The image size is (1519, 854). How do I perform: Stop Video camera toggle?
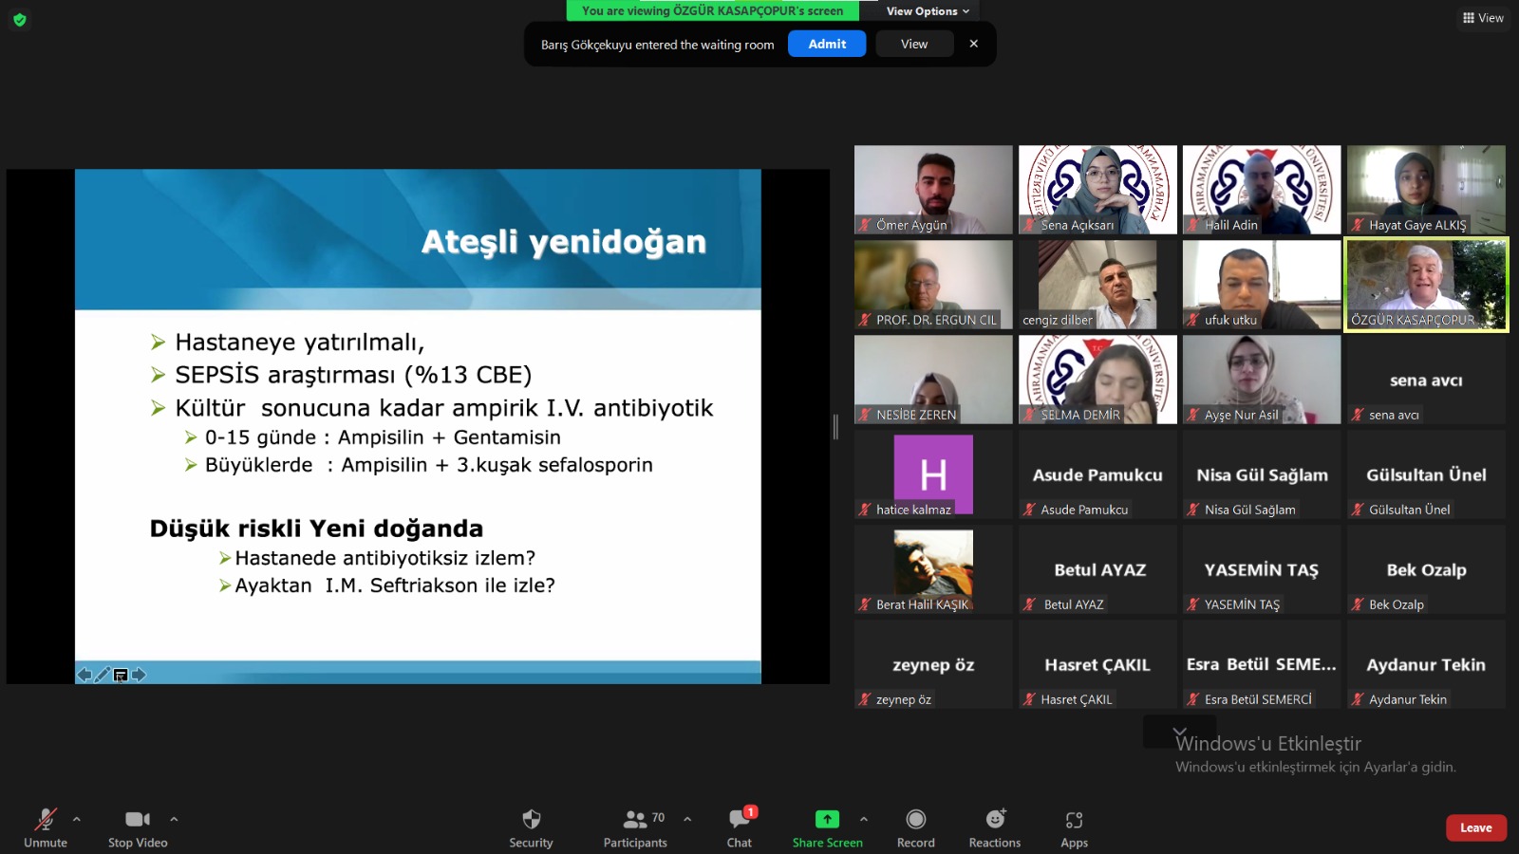[138, 820]
